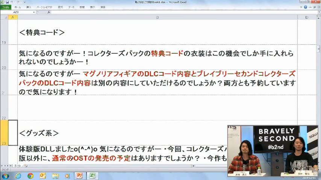Select row 19 header

point(4,32)
